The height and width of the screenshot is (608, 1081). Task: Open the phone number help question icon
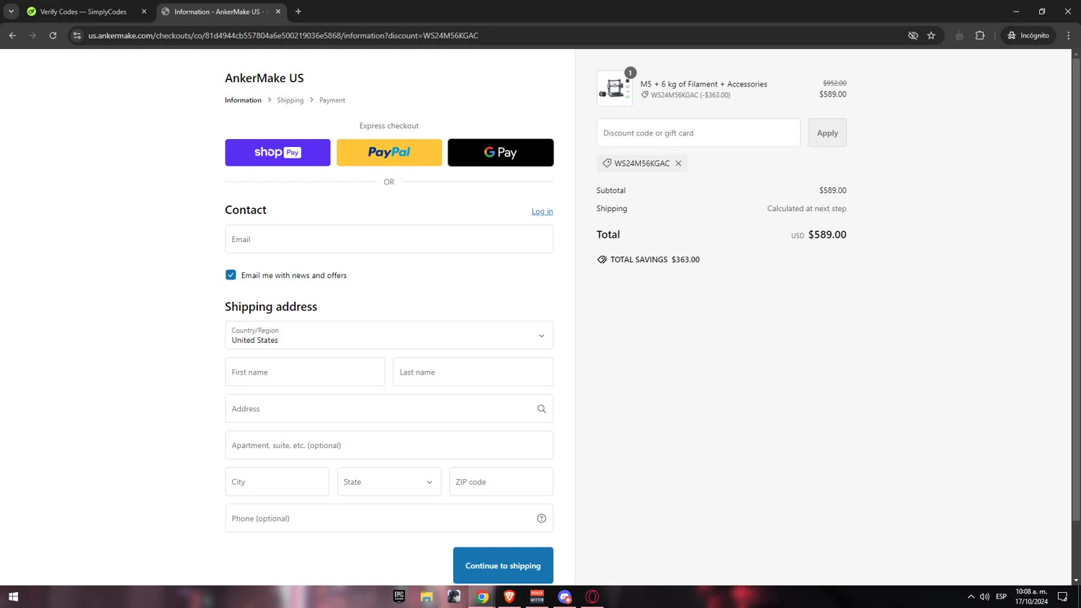pos(541,519)
